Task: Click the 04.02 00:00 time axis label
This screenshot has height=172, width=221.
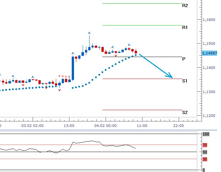Action: click(x=105, y=126)
